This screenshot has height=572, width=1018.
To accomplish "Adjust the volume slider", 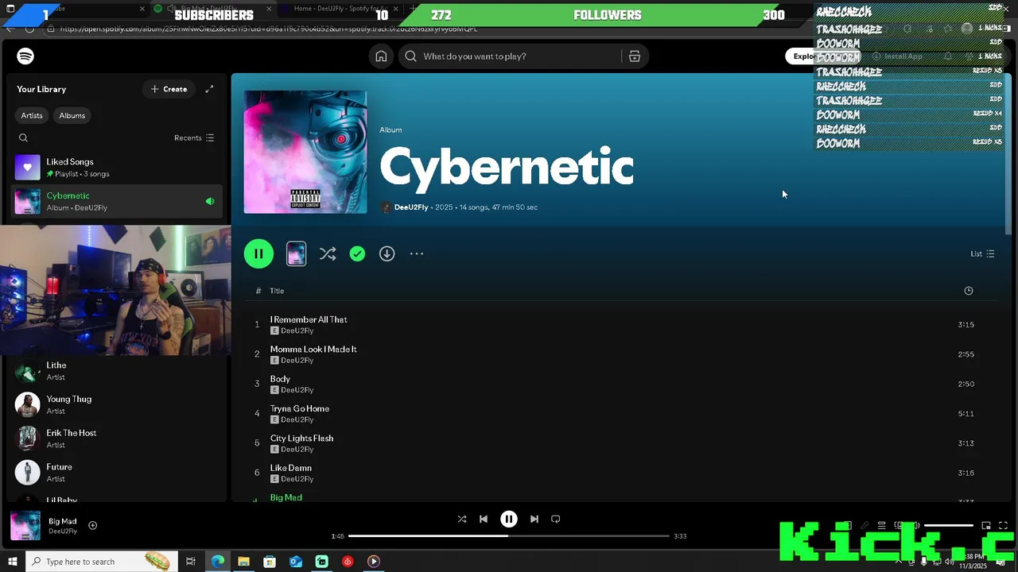I will [x=949, y=525].
